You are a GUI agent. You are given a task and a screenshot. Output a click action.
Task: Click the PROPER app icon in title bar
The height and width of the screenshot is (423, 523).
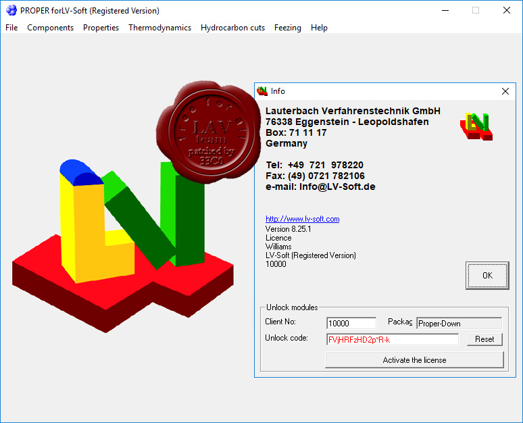11,10
